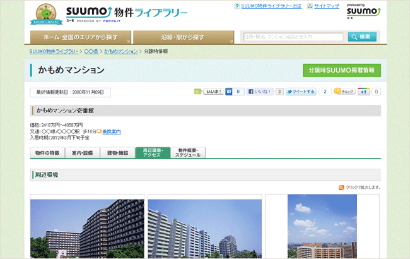Click the mixi チェック button

click(344, 92)
